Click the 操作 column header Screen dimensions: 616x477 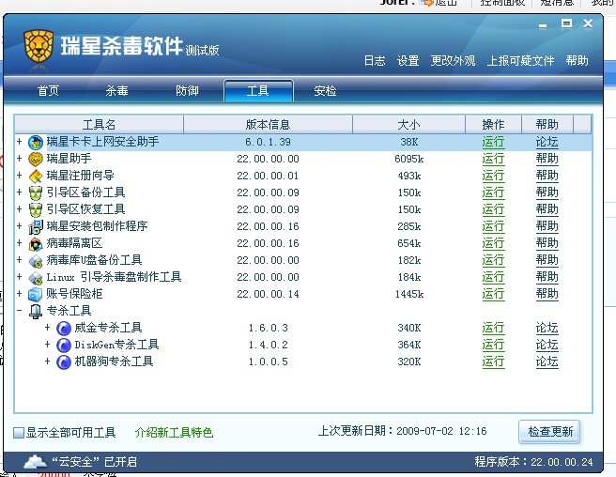click(x=493, y=125)
